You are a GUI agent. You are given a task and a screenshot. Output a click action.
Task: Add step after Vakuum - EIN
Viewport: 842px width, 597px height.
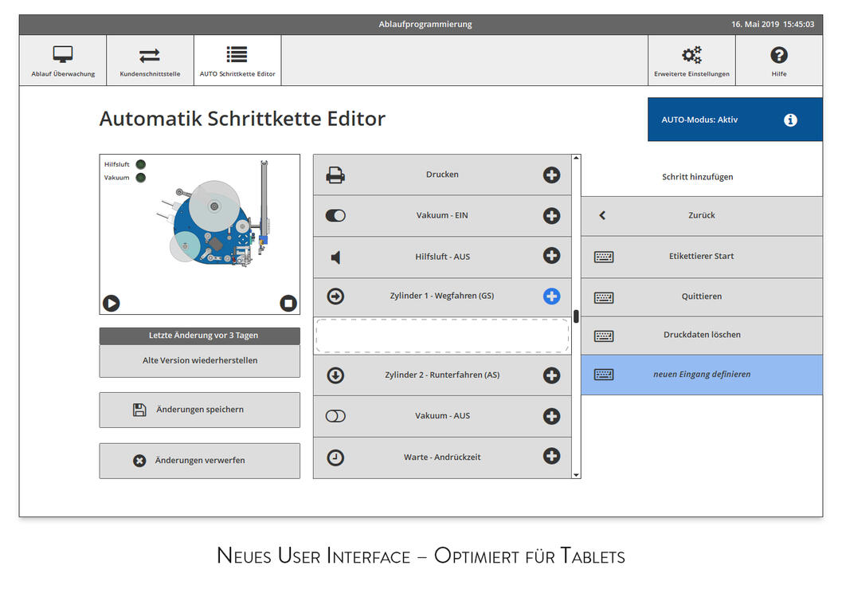click(x=551, y=216)
